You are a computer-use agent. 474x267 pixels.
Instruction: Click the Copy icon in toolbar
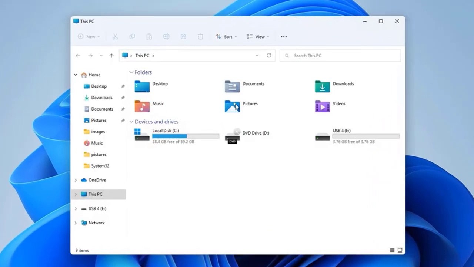[x=132, y=37]
